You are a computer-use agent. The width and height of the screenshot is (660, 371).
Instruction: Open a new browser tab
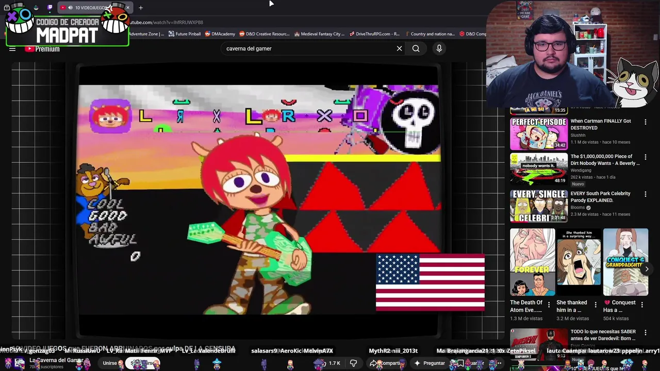tap(140, 8)
